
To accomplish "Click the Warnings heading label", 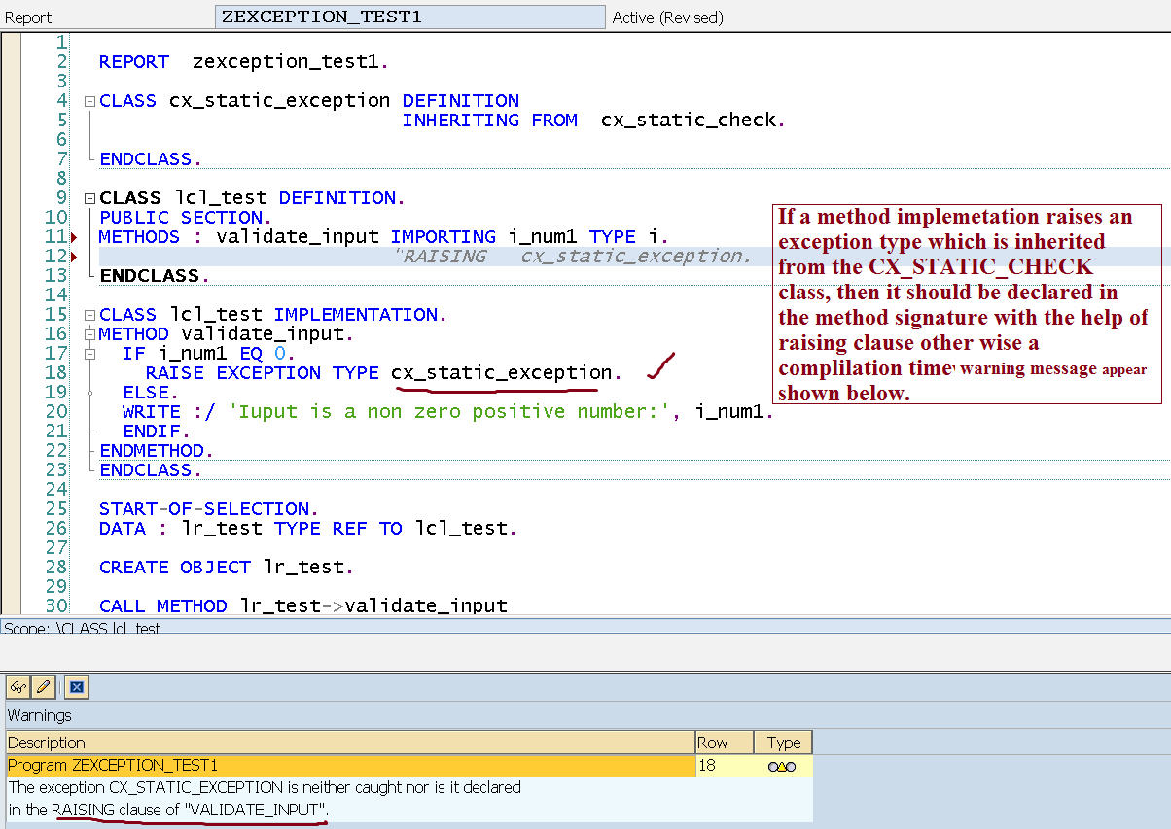I will pos(40,715).
